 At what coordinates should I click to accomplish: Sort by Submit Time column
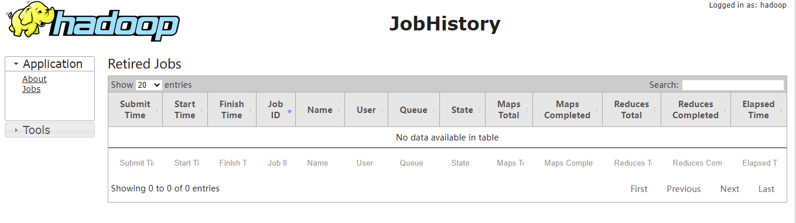coord(135,109)
